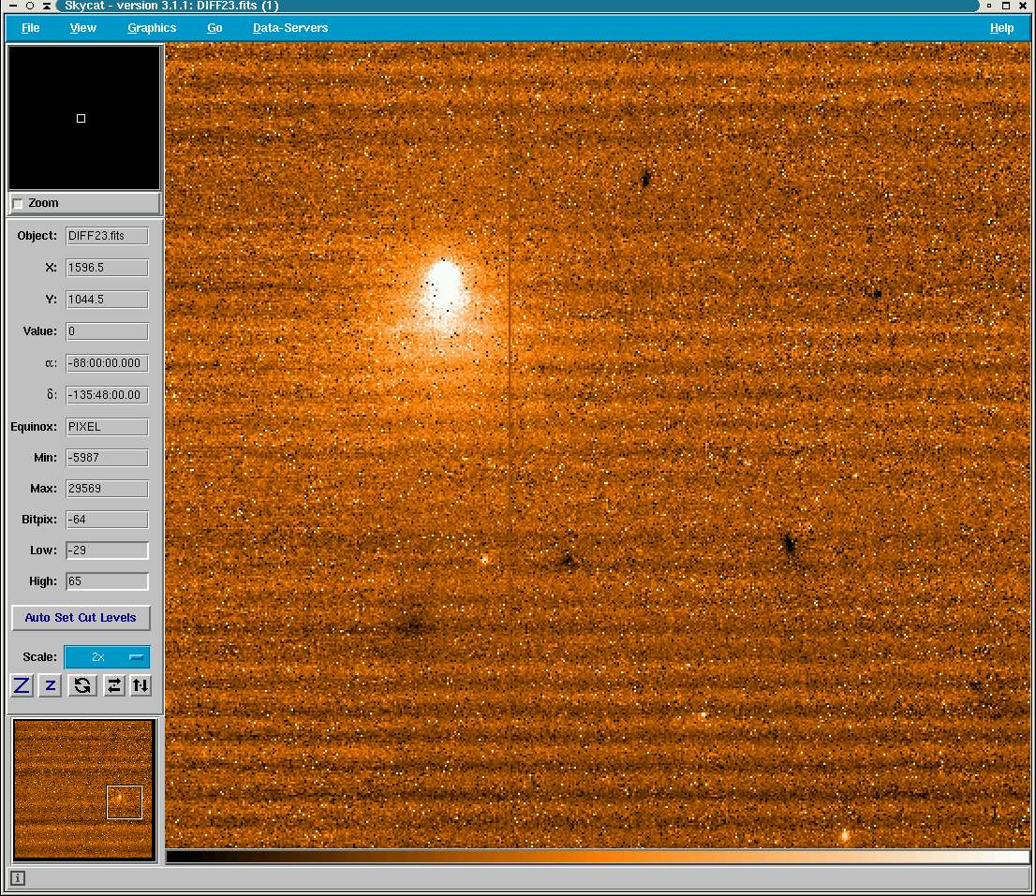
Task: Click the info icon in status bar
Action: (18, 878)
